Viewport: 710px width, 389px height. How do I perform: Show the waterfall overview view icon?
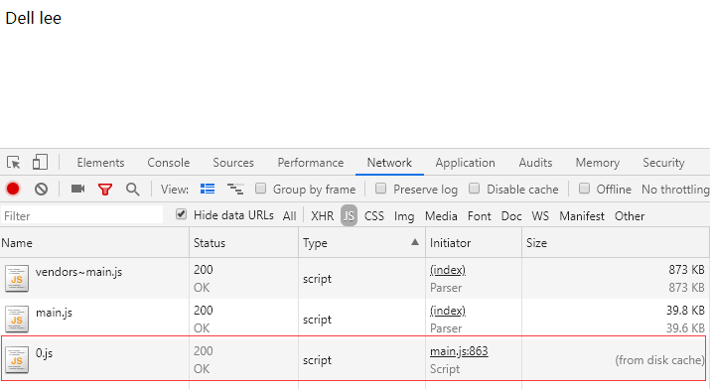pos(235,189)
